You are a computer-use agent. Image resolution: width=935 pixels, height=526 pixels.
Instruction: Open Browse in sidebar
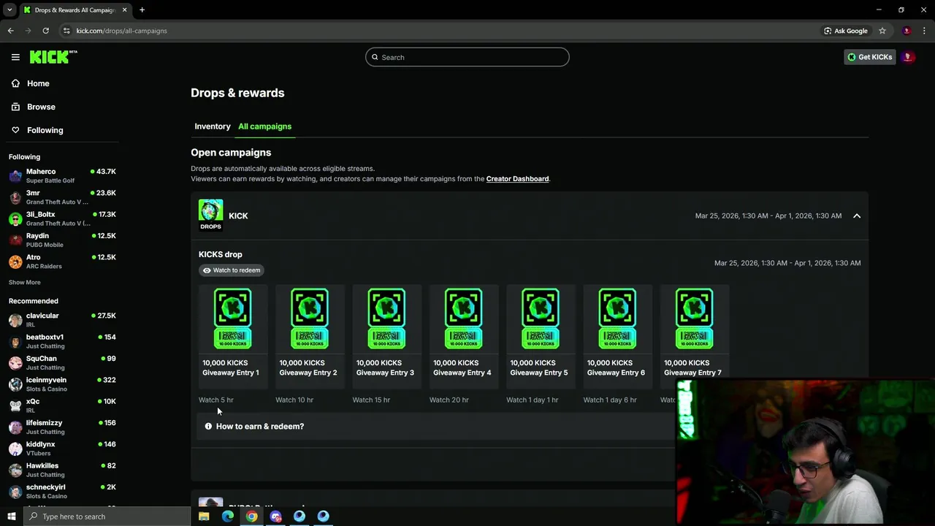pos(41,107)
